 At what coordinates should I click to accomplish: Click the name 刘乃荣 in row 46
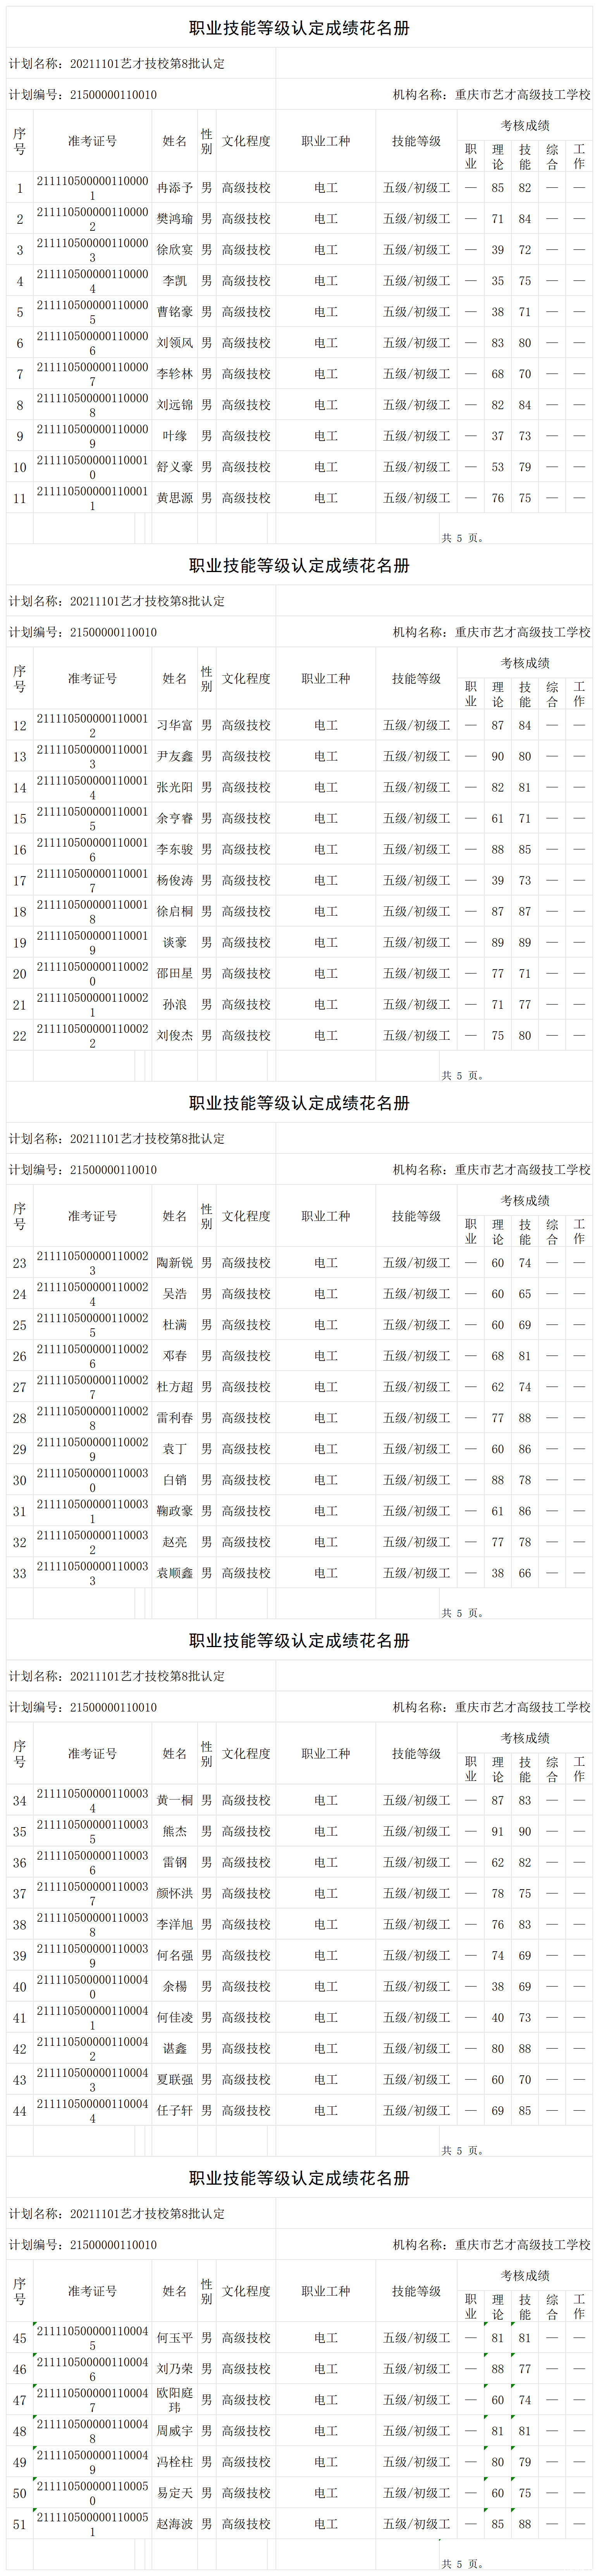[x=175, y=2369]
